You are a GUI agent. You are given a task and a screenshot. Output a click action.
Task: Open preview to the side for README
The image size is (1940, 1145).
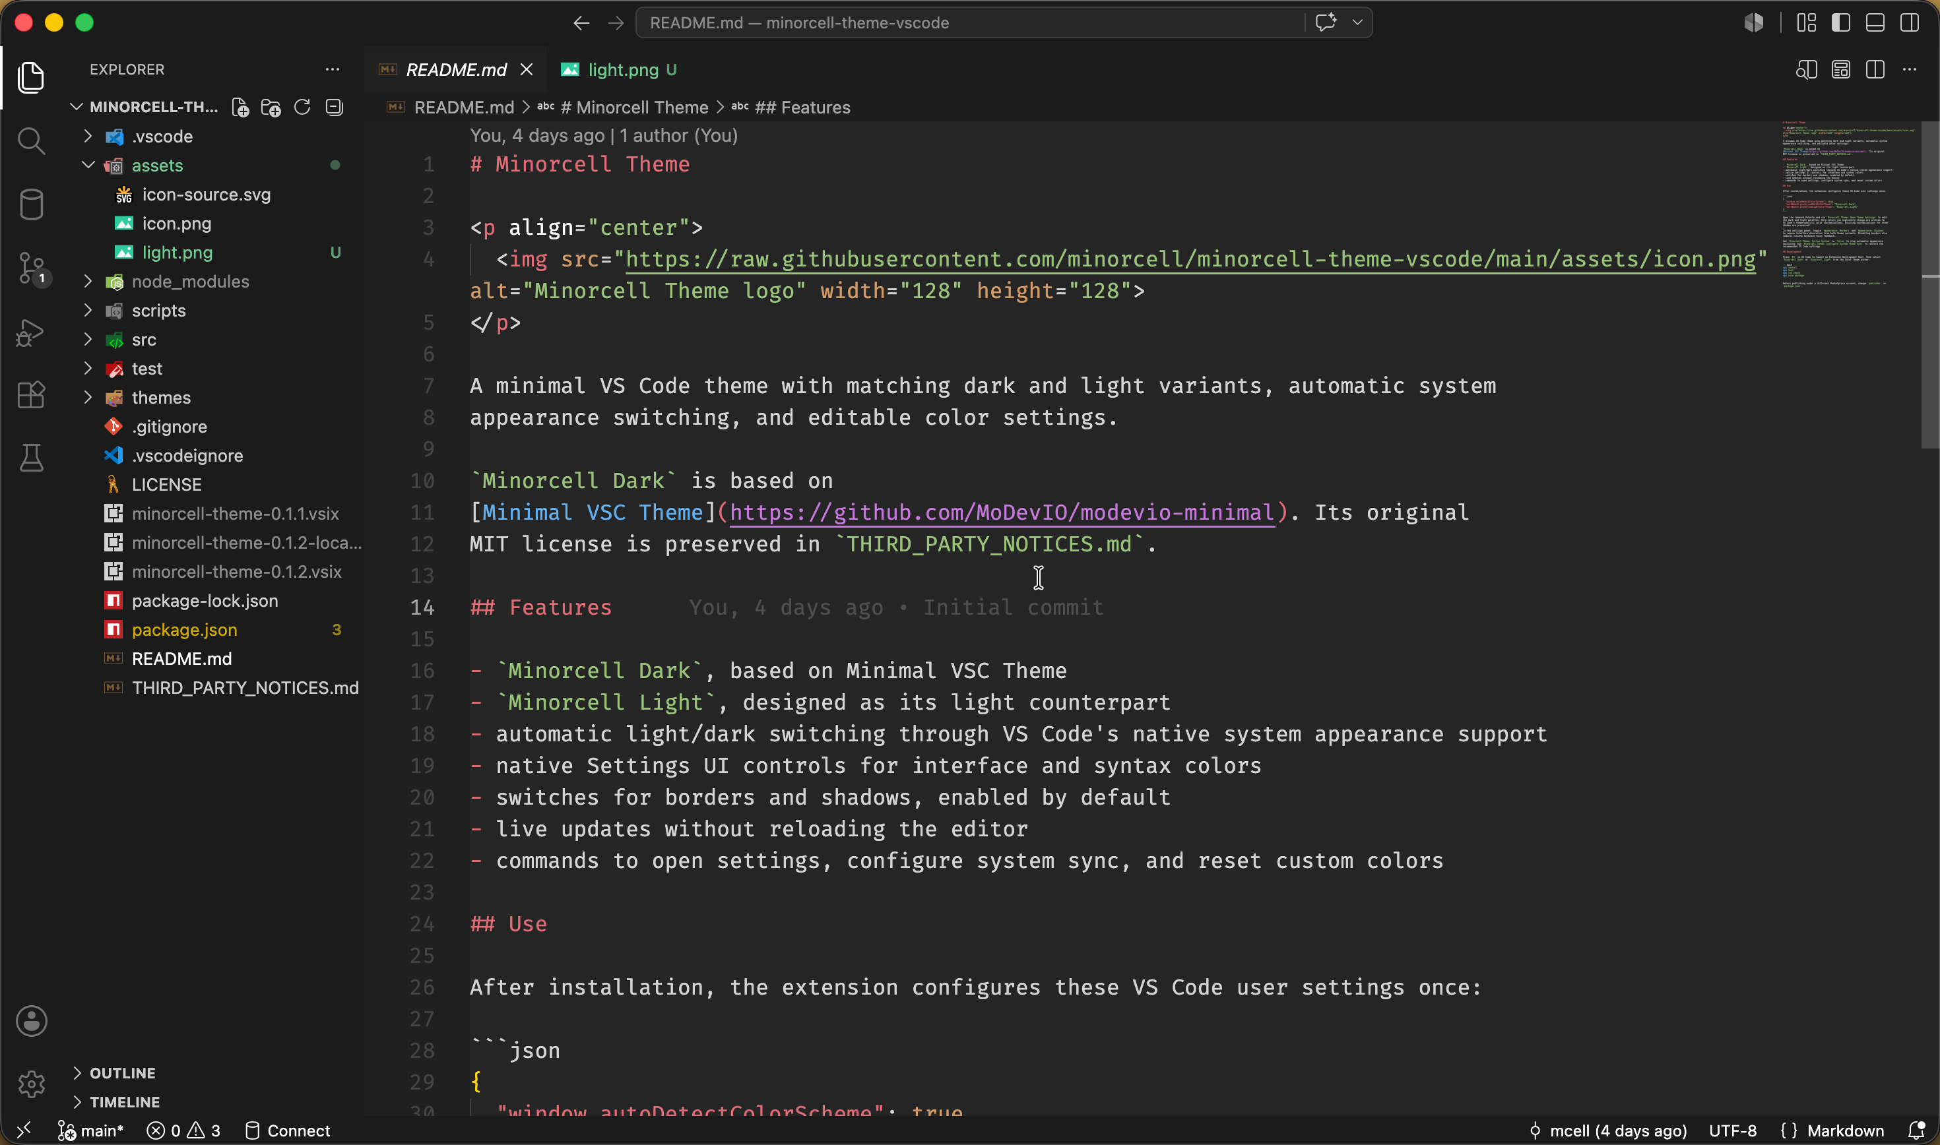click(1807, 69)
